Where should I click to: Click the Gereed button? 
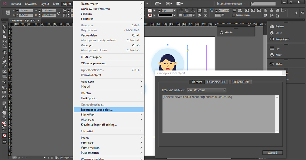[x=272, y=153]
